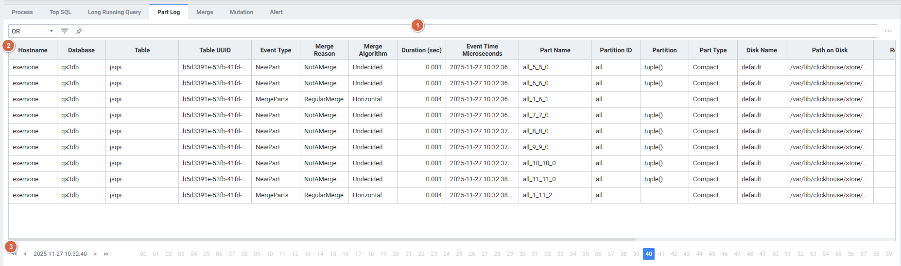The height and width of the screenshot is (266, 901).
Task: Advance time with the single right arrow
Action: tap(95, 254)
